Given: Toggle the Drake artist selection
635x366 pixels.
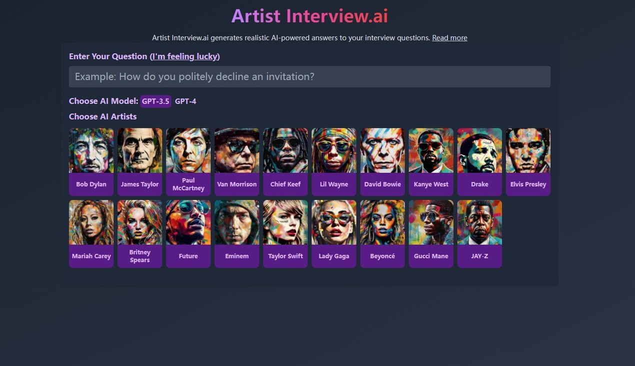Looking at the screenshot, I should point(479,150).
